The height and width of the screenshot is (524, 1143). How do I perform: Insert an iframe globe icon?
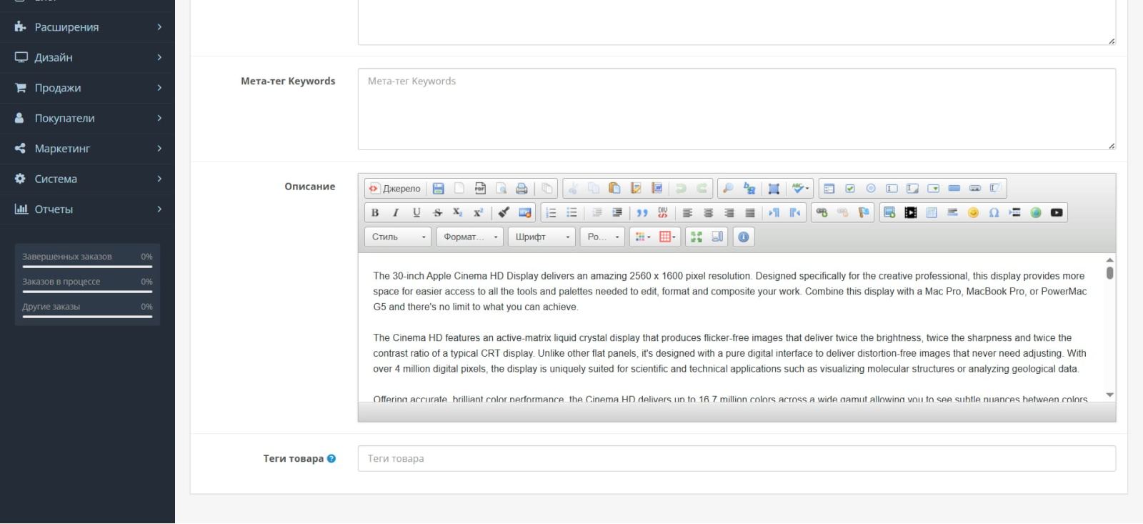1036,213
